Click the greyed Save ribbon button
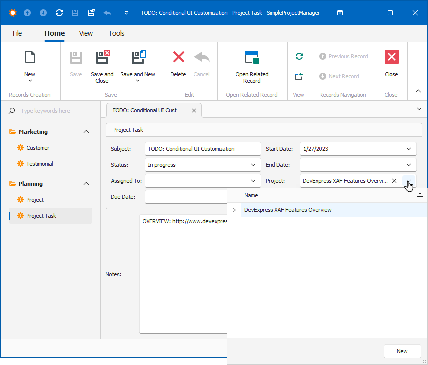The image size is (428, 365). tap(76, 63)
